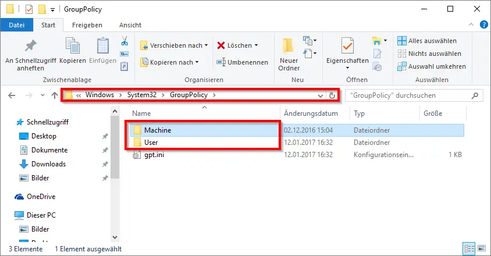Image resolution: width=491 pixels, height=256 pixels.
Task: Click the Neuer Ordner folder icon
Action: pos(287,46)
